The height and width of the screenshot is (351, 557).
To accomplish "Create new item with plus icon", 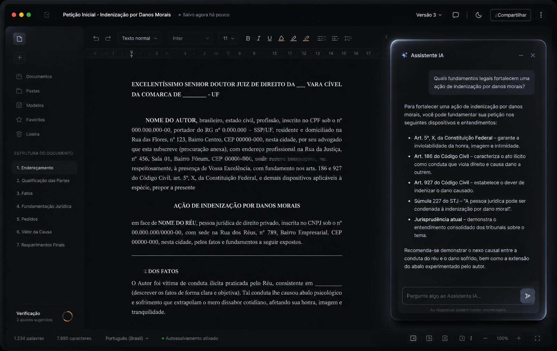I will pos(19,57).
